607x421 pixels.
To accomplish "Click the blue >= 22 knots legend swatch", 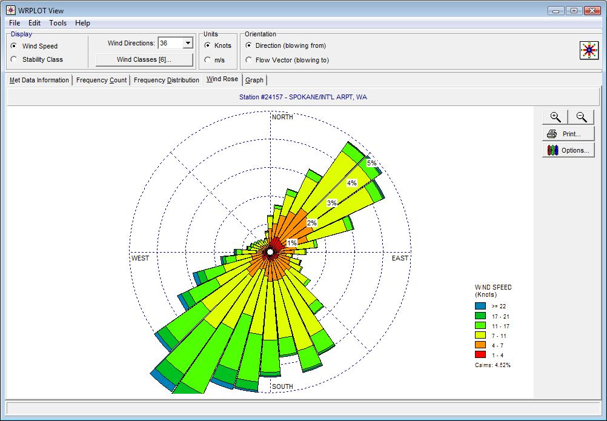I will tap(480, 306).
